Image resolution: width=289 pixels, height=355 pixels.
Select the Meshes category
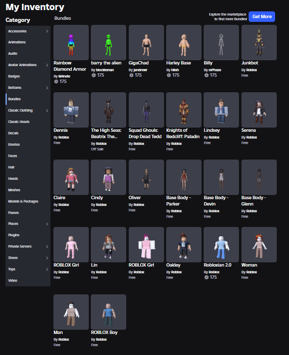click(x=28, y=190)
